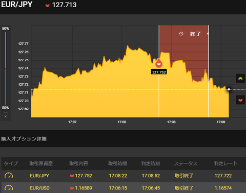
Task: Click the 17:08:22 trade time cell
Action: point(118,176)
